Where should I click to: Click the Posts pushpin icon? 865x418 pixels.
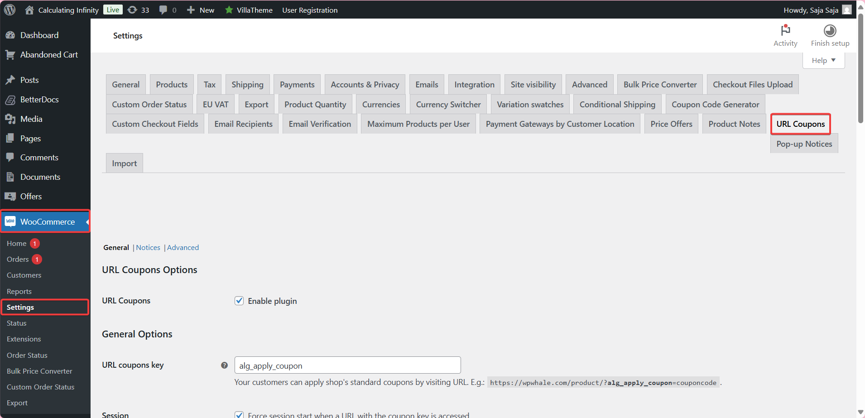(10, 80)
